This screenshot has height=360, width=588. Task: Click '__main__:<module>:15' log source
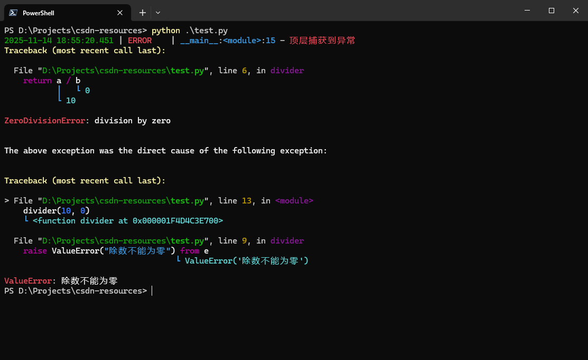[228, 41]
